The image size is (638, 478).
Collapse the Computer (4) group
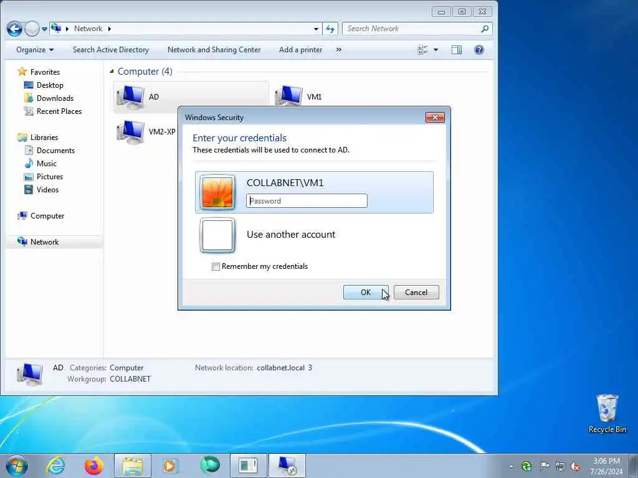(112, 72)
